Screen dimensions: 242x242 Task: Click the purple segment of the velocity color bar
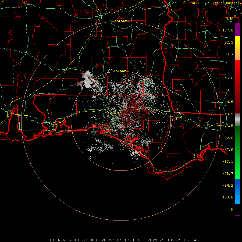[x=237, y=30]
